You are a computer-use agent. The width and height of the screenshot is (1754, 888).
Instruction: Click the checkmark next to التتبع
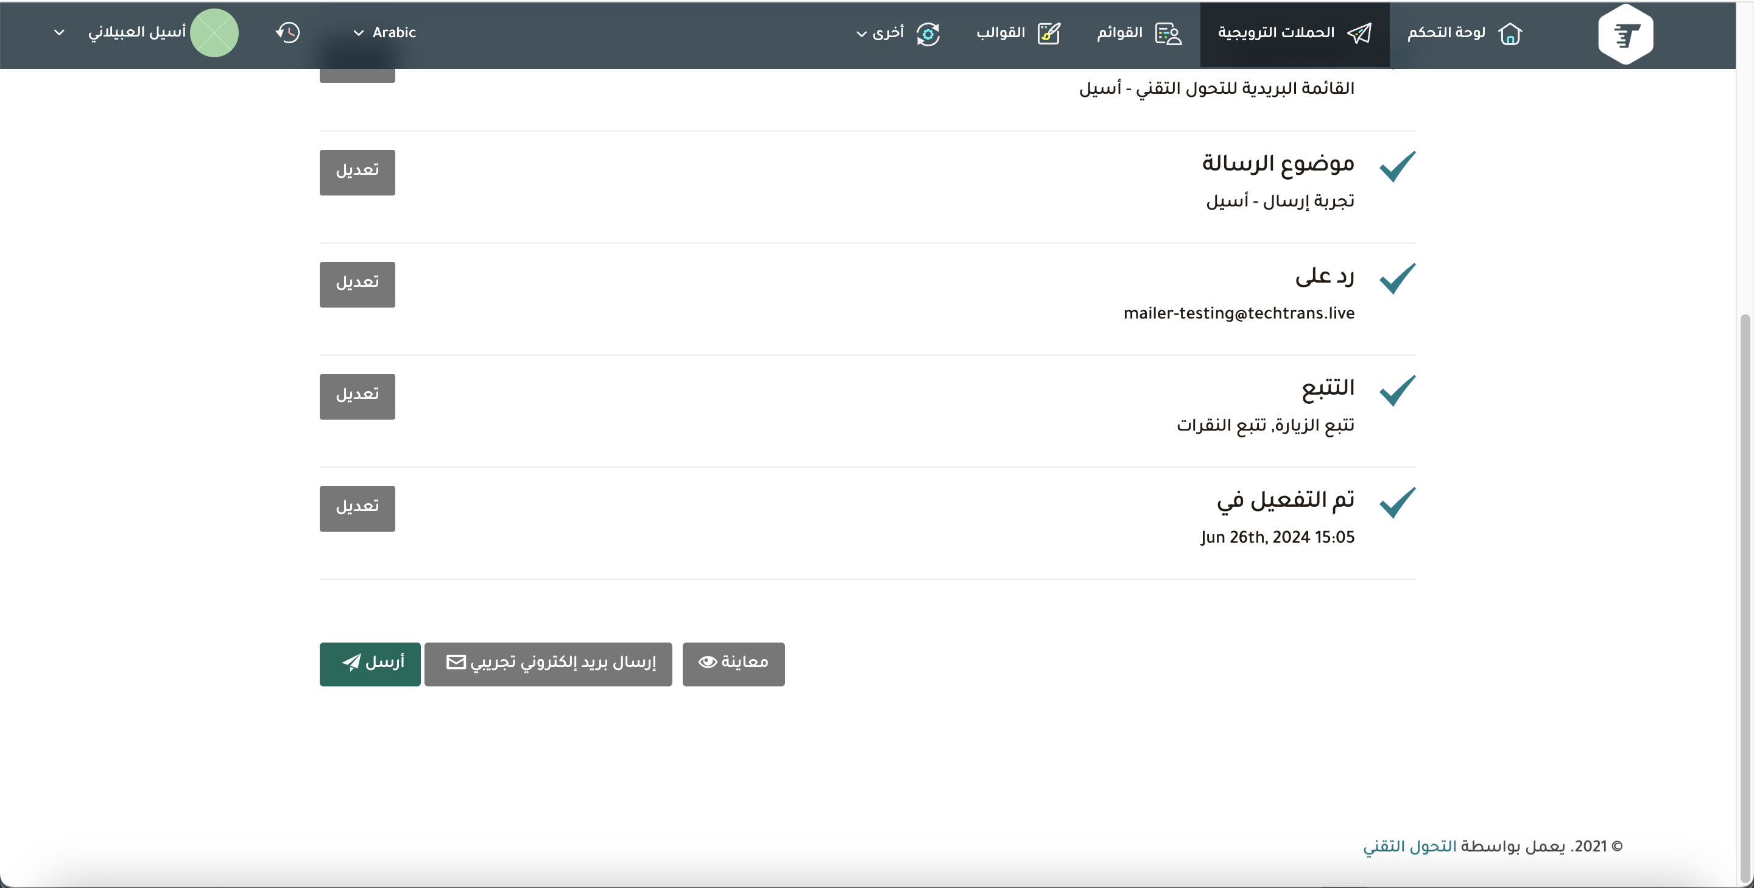(1397, 390)
